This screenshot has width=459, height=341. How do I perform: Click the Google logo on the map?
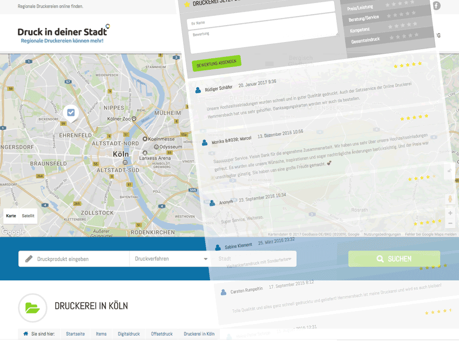coord(13,232)
